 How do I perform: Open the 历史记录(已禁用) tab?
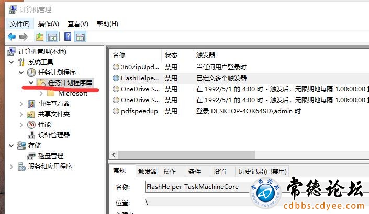tap(262, 172)
